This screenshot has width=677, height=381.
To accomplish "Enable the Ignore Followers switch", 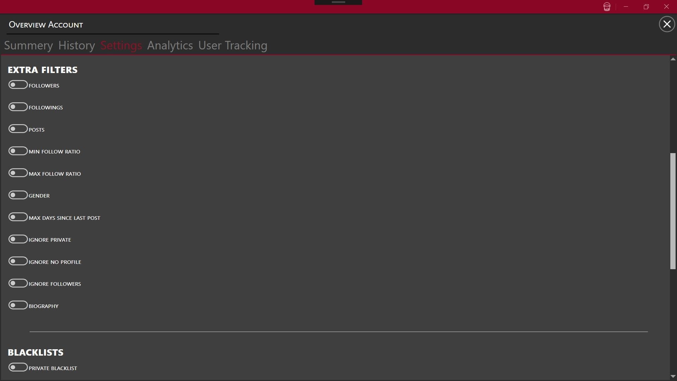I will [x=18, y=283].
